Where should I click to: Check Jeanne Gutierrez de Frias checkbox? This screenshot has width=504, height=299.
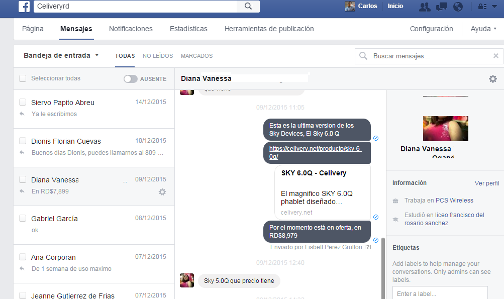tap(23, 295)
